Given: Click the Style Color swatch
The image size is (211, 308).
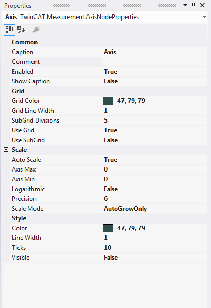Looking at the screenshot, I should coord(108,228).
